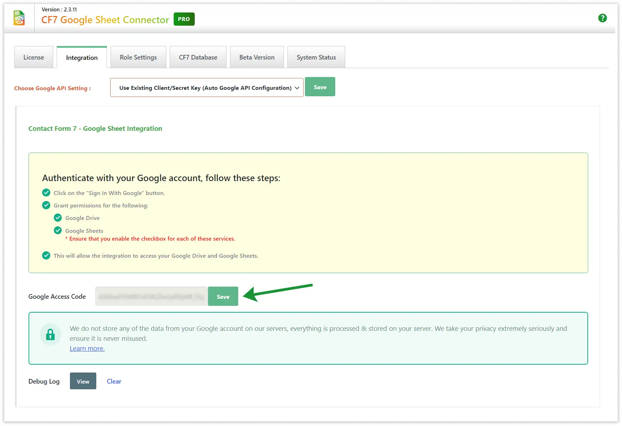Save the Google Access Code
This screenshot has width=622, height=426.
coord(223,297)
